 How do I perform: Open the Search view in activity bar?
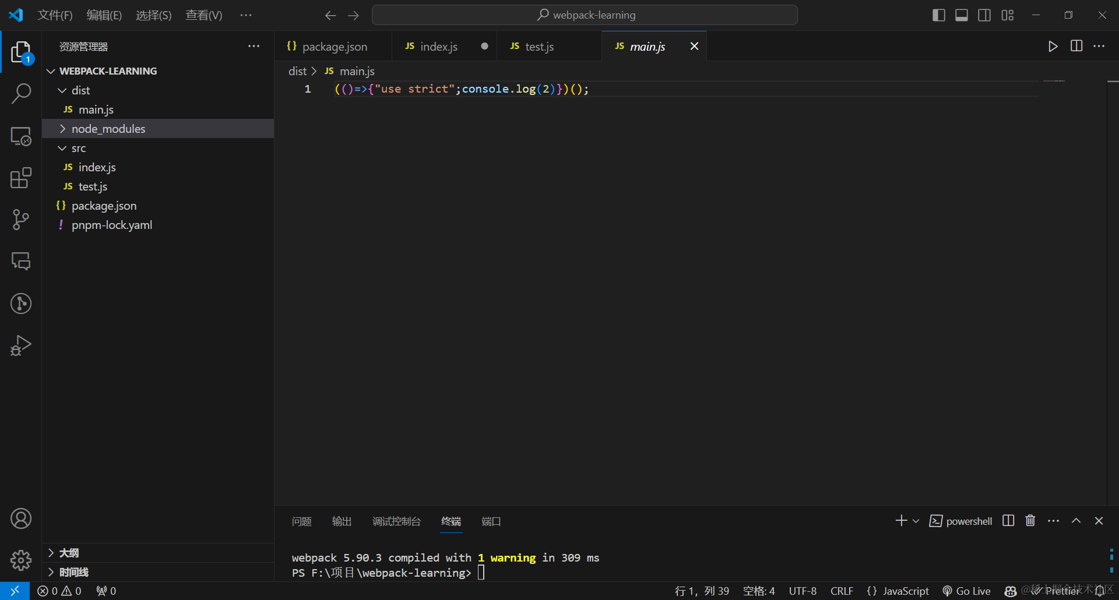point(21,93)
